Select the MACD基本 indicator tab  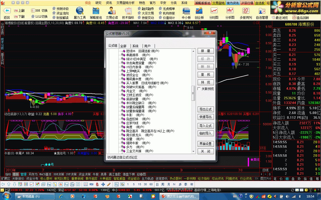(x=45, y=174)
